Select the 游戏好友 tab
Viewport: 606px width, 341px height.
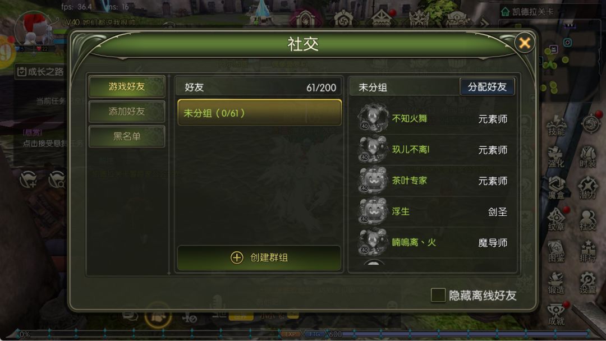pos(127,86)
